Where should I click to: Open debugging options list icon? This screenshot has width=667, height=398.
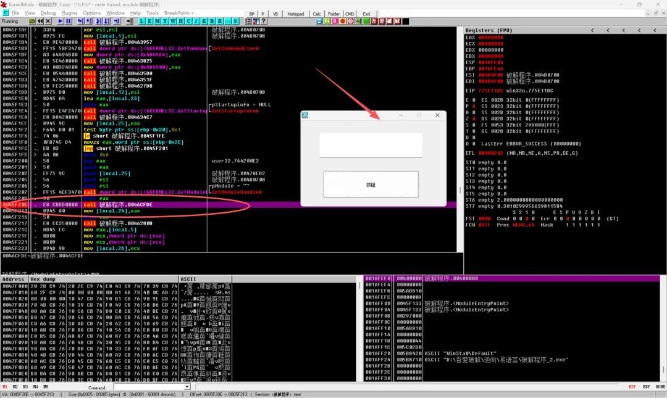[248, 21]
